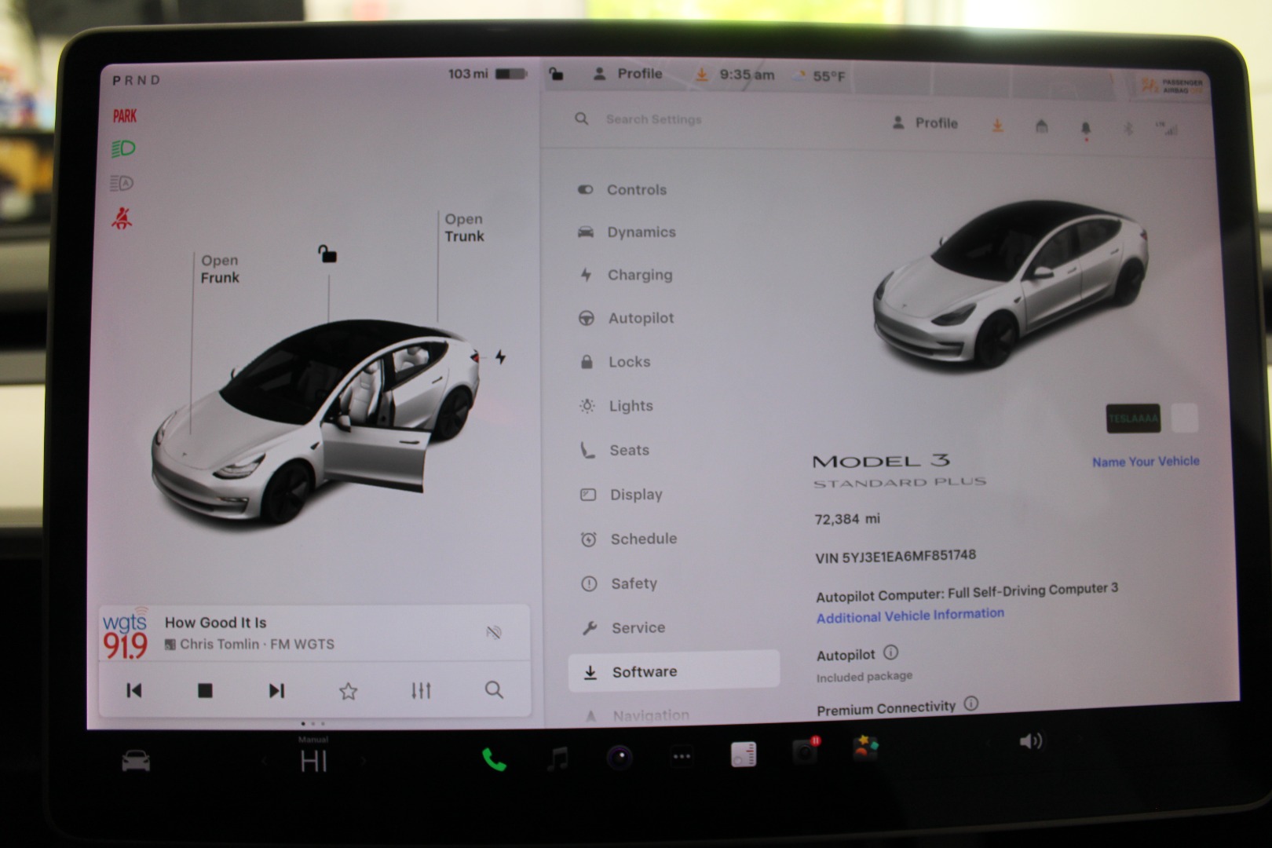Image resolution: width=1272 pixels, height=848 pixels.
Task: Tap the info icon next to Premium Connectivity
Action: (970, 704)
